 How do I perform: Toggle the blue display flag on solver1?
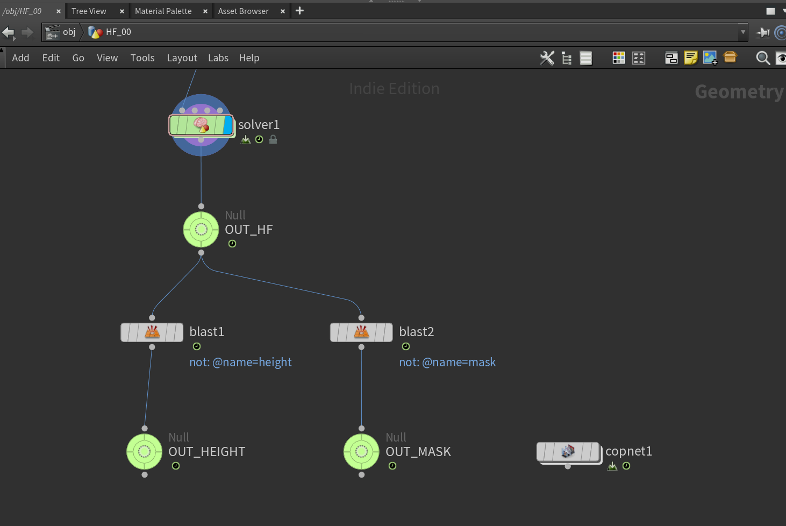tap(227, 125)
